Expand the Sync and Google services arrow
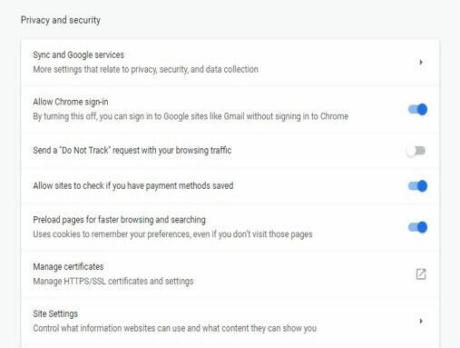 pyautogui.click(x=421, y=62)
